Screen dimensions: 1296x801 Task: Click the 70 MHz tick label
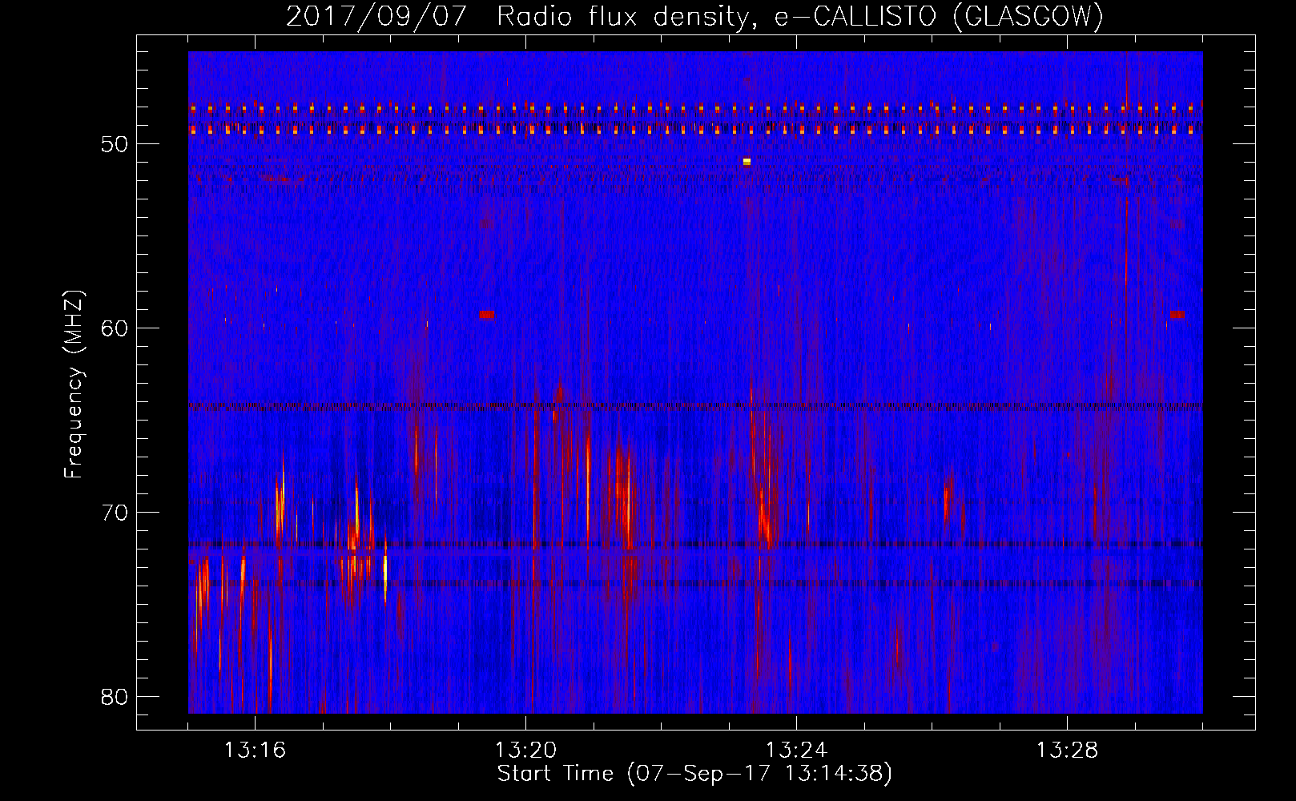[115, 513]
